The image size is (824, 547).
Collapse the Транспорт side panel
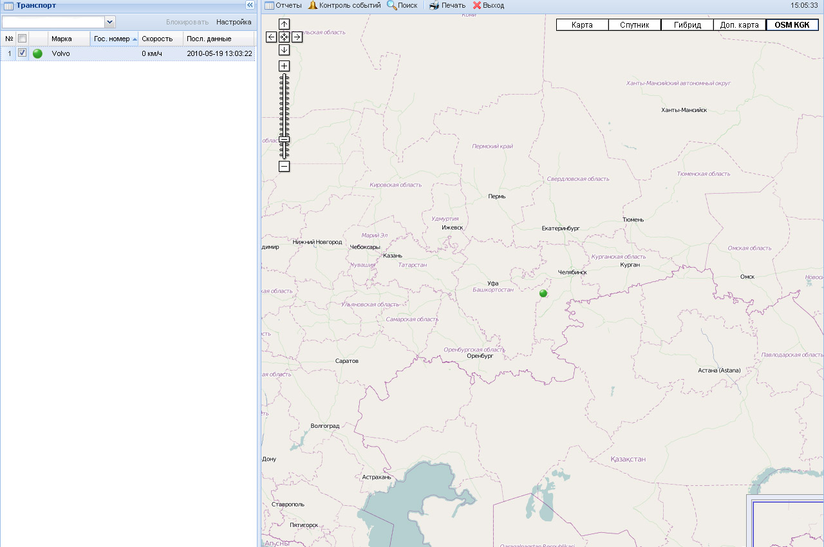coord(250,5)
